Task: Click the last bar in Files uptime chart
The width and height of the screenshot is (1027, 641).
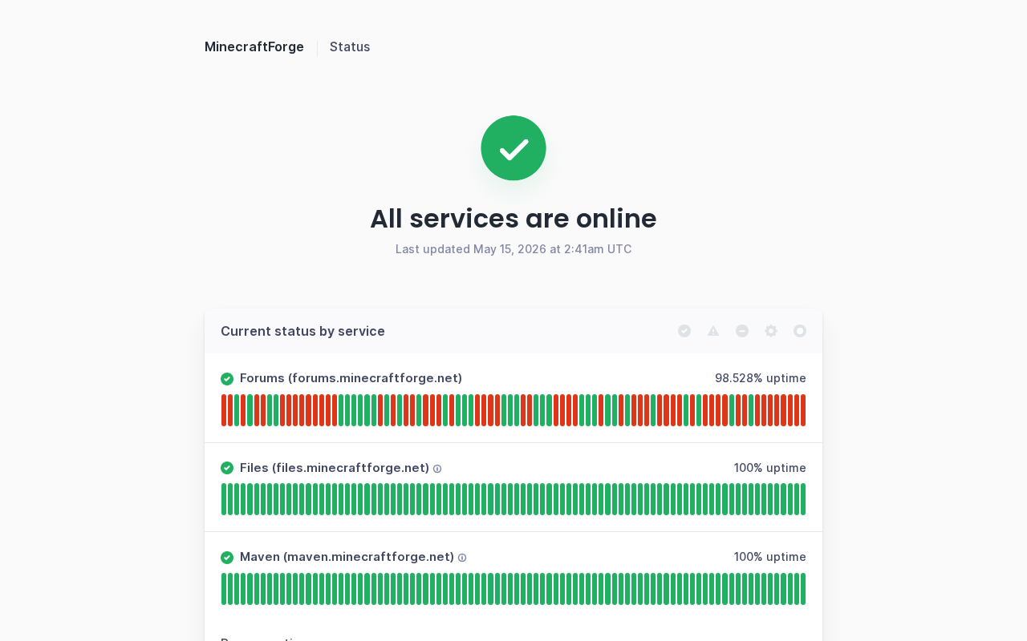Action: (x=803, y=499)
